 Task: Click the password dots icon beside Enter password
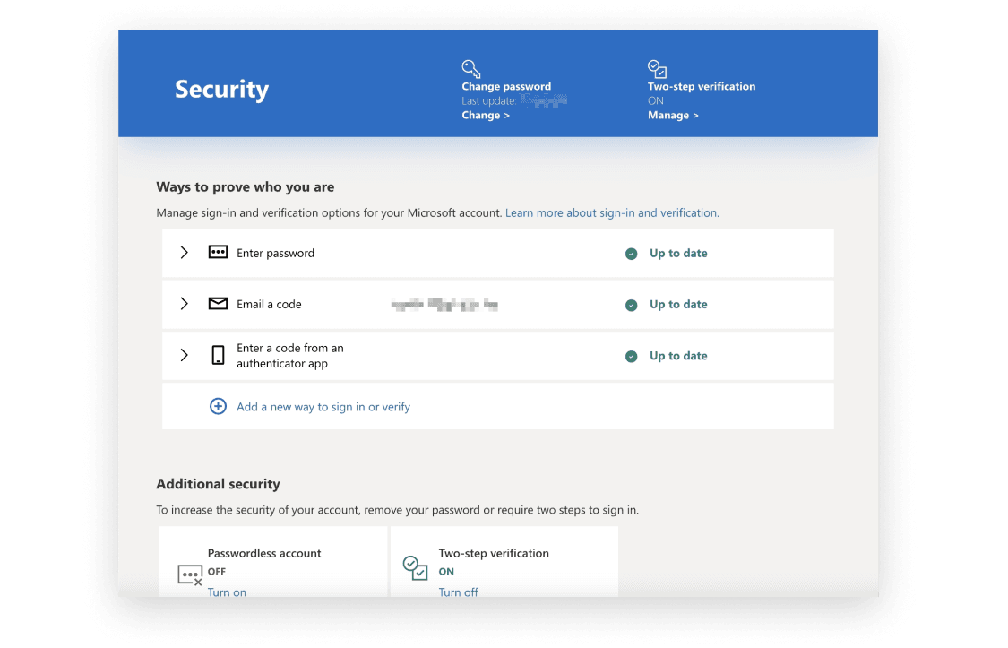pos(218,253)
